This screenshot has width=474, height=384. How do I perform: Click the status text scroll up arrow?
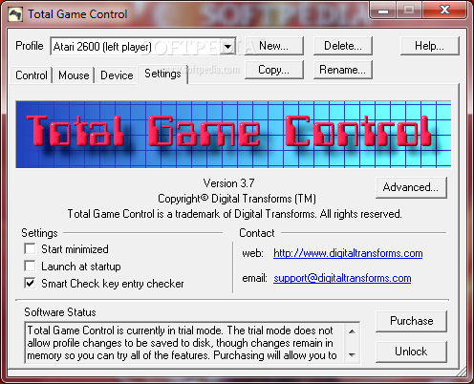(352, 331)
